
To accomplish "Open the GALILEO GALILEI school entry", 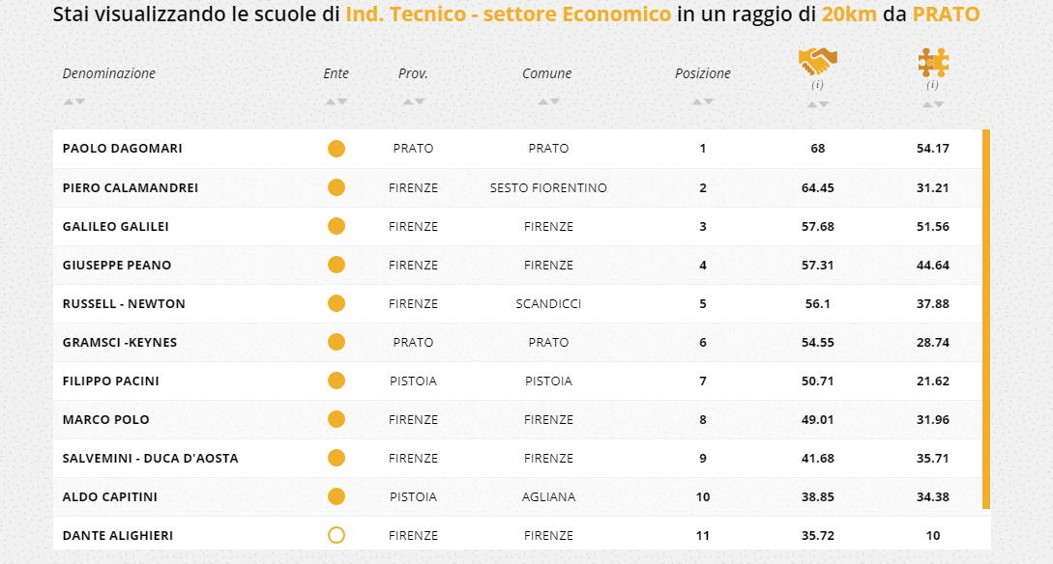I will (x=115, y=226).
